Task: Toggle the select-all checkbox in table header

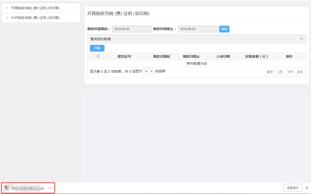Action: (98, 56)
